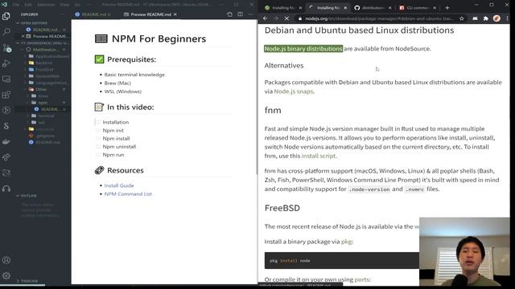Open a new Chrome tab
Viewport: 515px width, 289px height.
click(447, 7)
